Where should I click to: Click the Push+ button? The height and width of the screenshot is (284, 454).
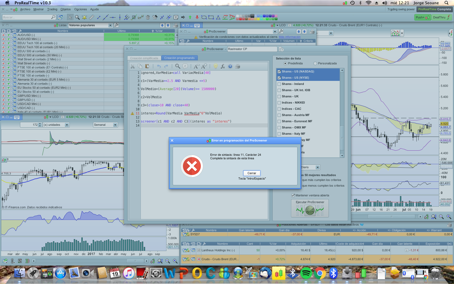click(x=423, y=17)
